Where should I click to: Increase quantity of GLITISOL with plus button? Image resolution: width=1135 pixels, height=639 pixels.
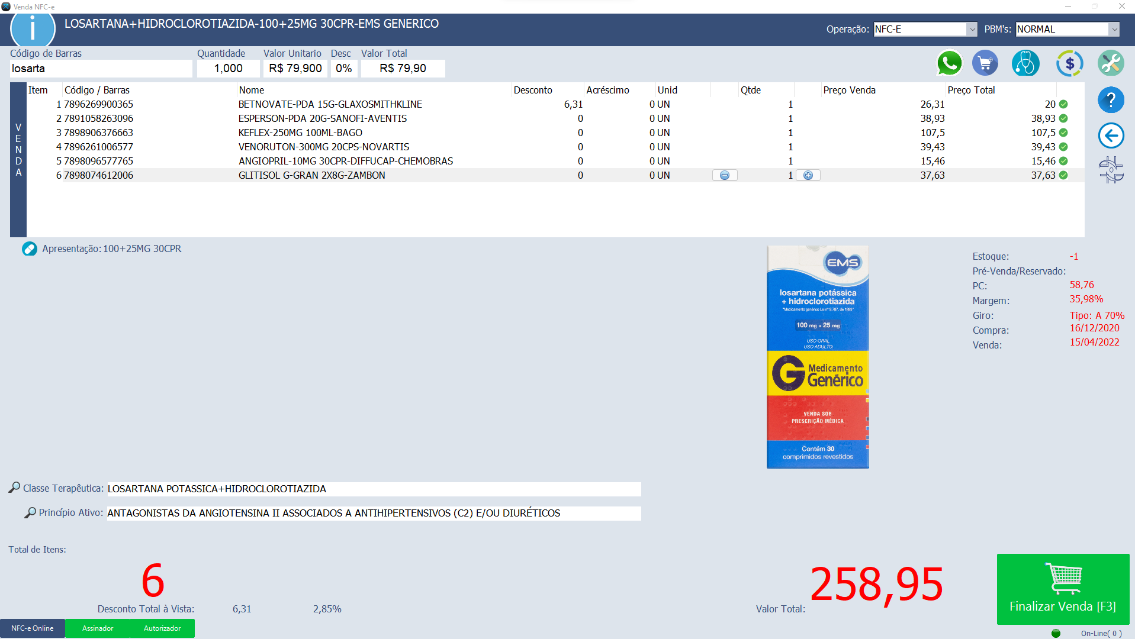point(808,175)
